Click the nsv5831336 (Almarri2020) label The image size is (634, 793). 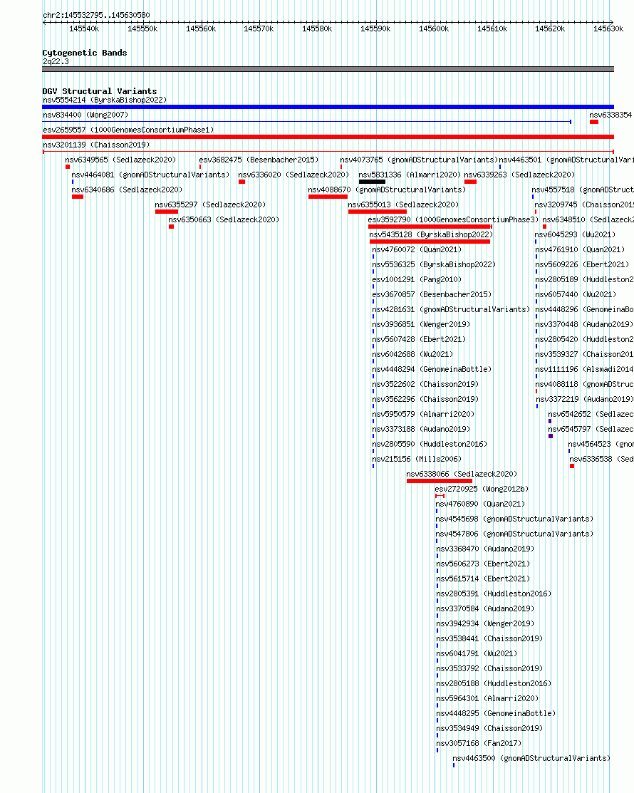[x=410, y=175]
